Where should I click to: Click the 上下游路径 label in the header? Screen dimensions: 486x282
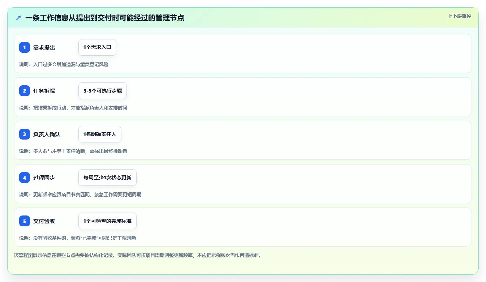[x=459, y=16]
